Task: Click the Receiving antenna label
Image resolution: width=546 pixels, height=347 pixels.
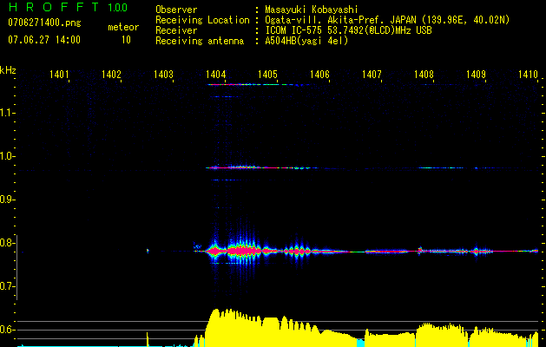Action: click(200, 41)
